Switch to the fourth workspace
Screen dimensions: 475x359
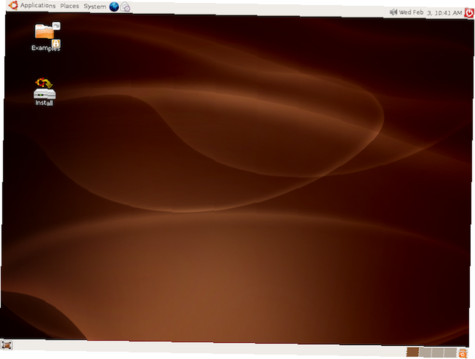[x=450, y=353]
